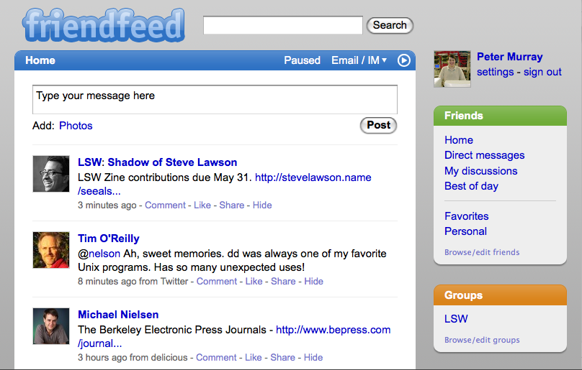This screenshot has width=582, height=370.
Task: Open Best of day in sidebar
Action: (471, 186)
